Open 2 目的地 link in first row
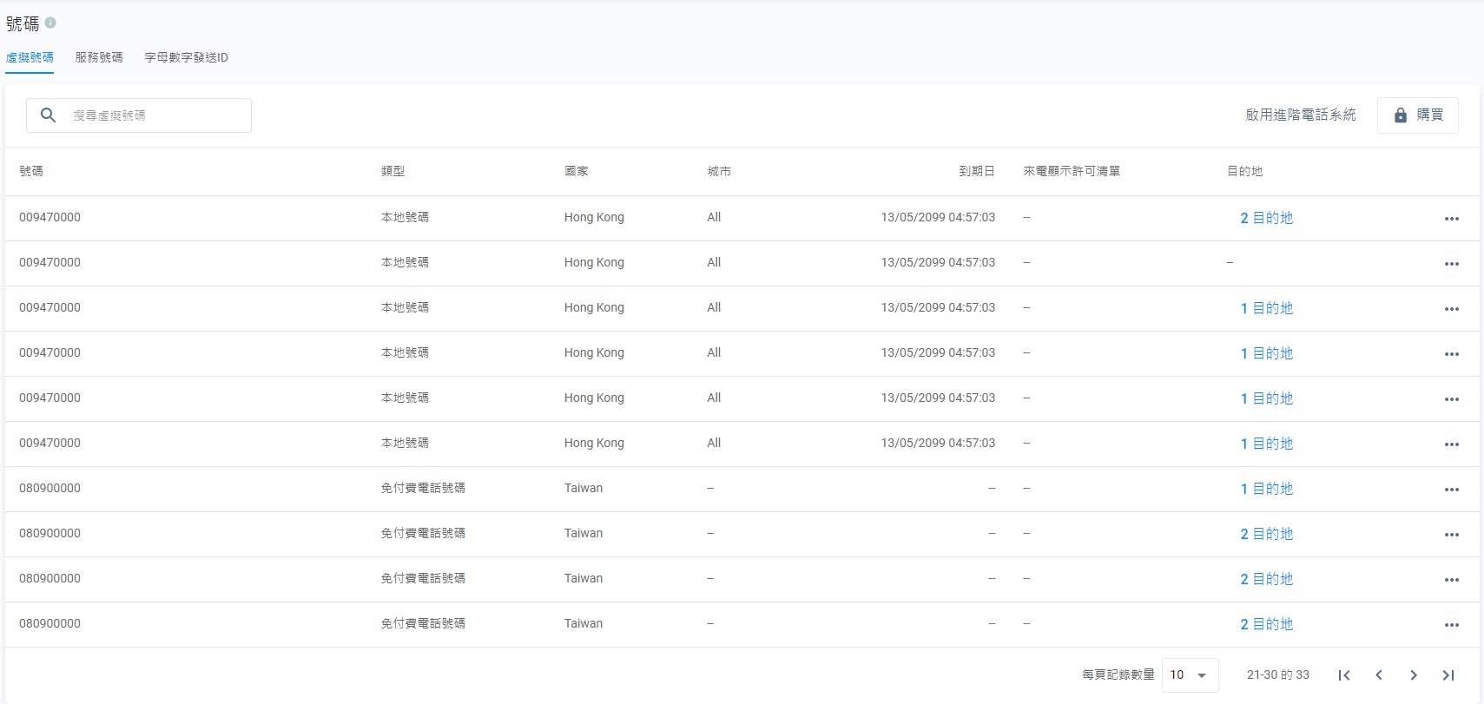 coord(1266,218)
